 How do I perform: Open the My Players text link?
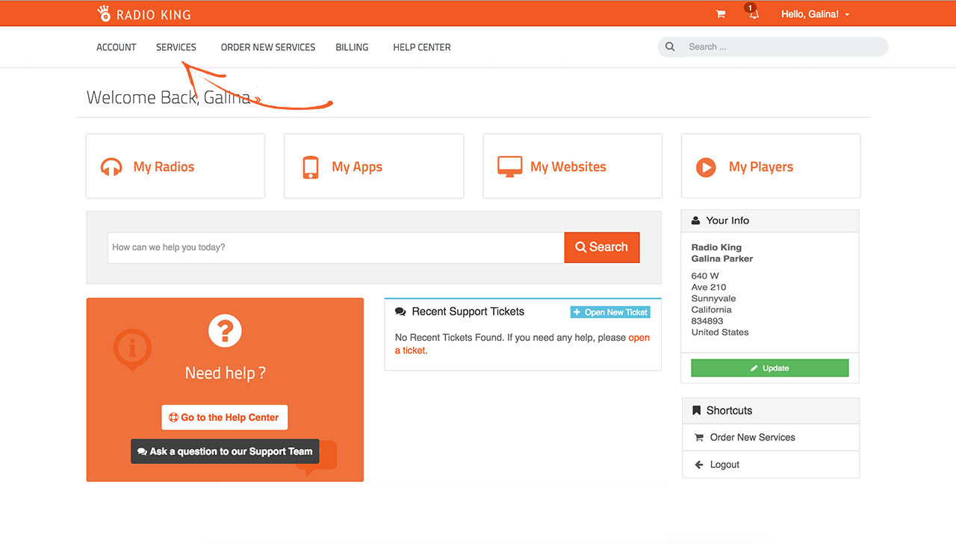click(x=761, y=167)
